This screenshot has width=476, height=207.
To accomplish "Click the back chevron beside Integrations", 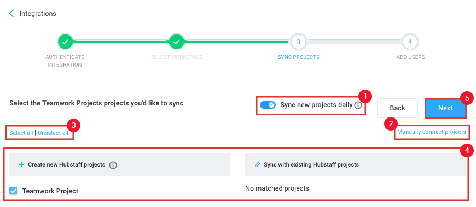I will (11, 14).
